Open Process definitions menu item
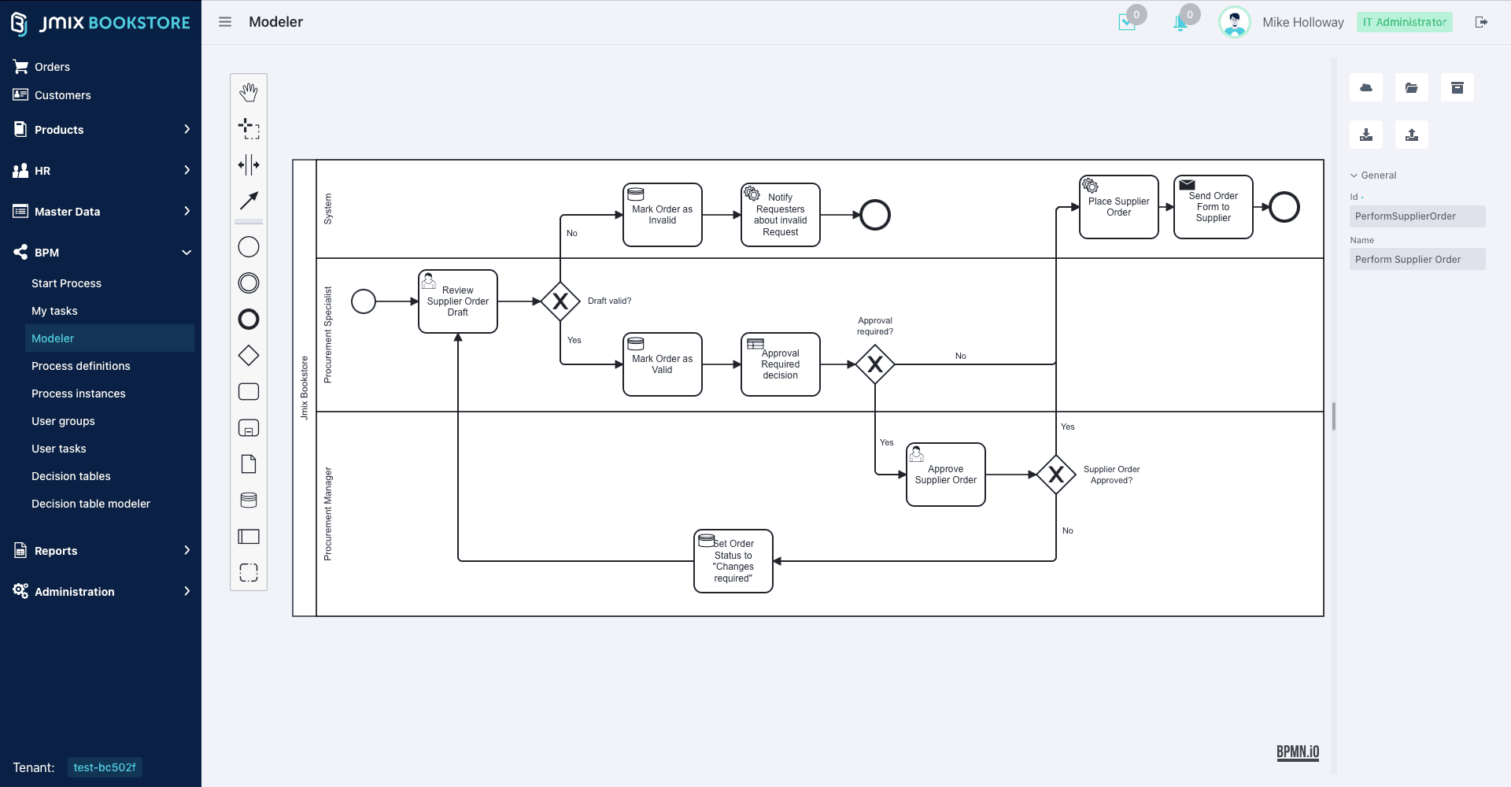 [81, 366]
